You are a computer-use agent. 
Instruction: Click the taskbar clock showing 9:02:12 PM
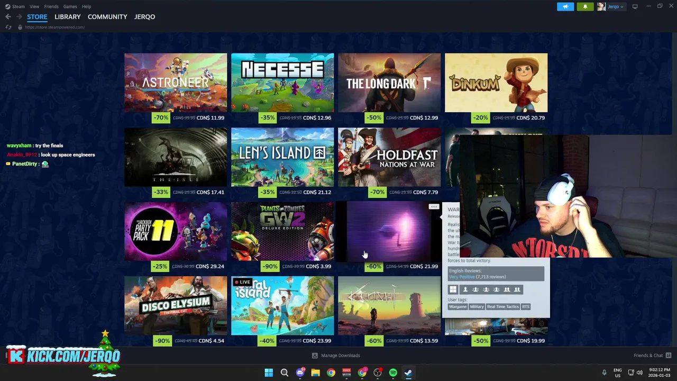click(x=658, y=373)
